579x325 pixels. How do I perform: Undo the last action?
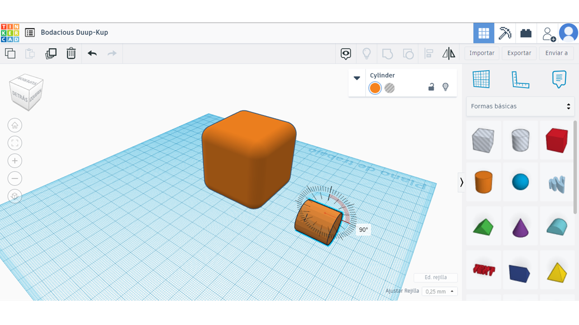click(92, 53)
